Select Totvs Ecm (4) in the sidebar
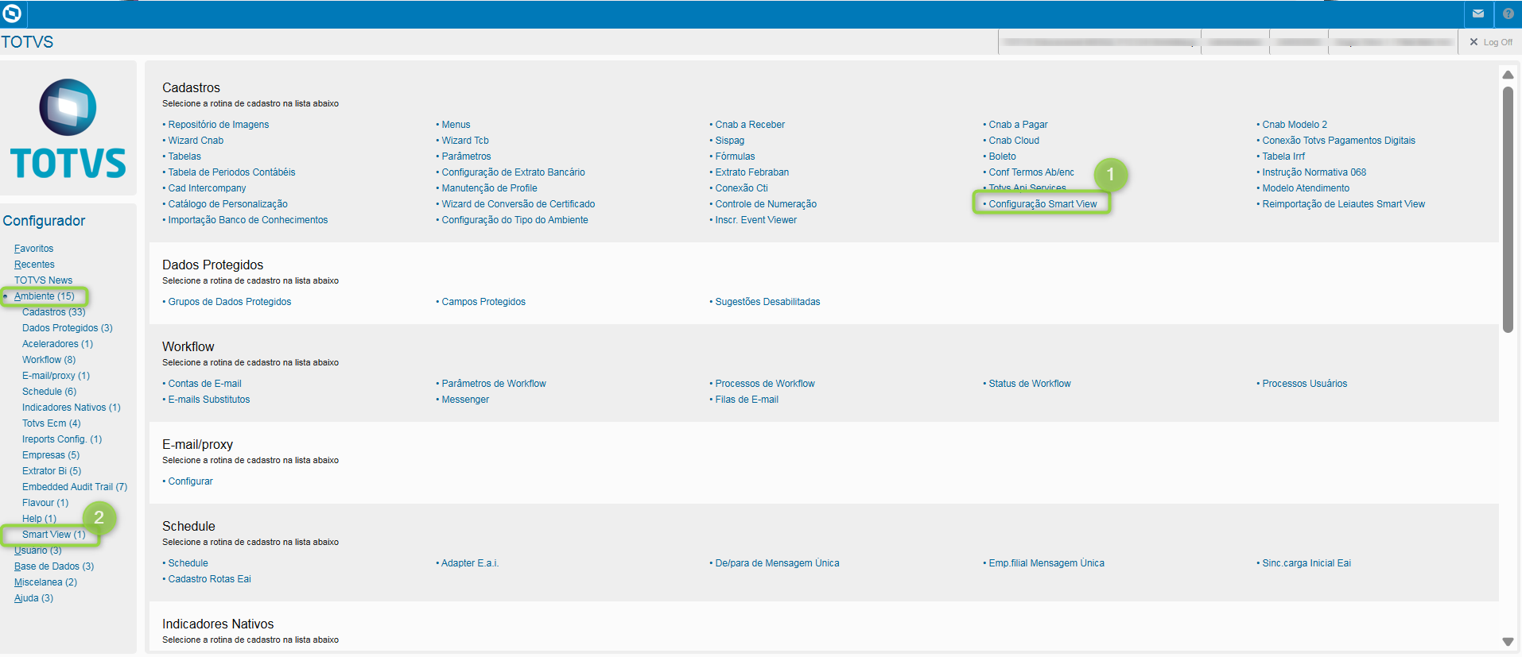The image size is (1522, 657). click(52, 423)
